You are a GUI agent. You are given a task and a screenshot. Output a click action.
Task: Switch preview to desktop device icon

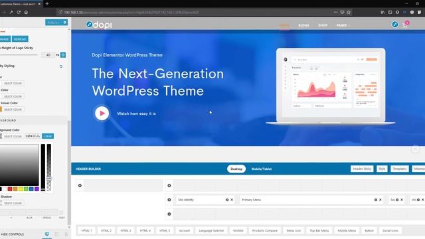(47, 234)
